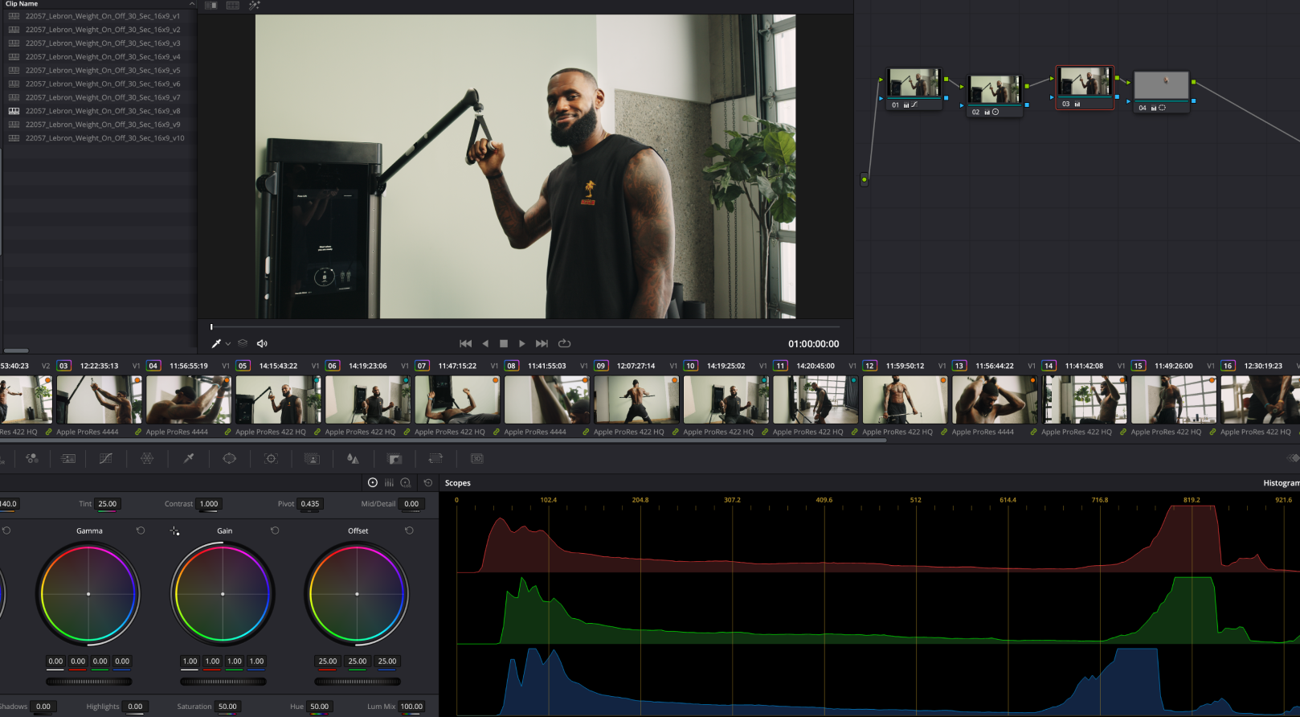
Task: Switch to primaries color wheels mode
Action: (373, 482)
